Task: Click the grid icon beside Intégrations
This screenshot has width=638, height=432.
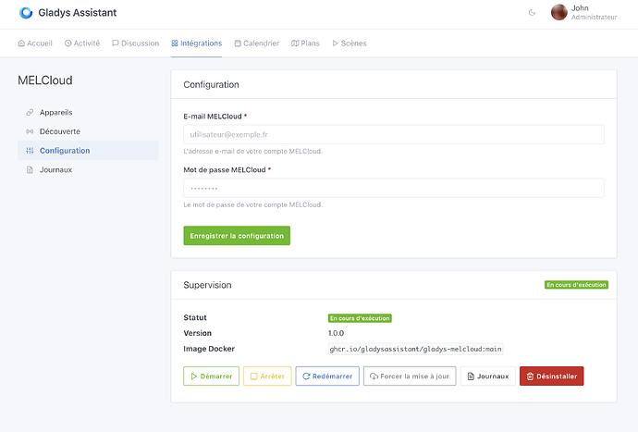Action: [175, 43]
